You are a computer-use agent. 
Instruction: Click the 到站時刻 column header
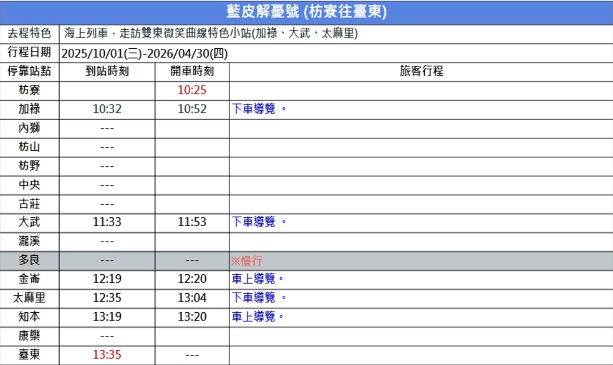[107, 72]
